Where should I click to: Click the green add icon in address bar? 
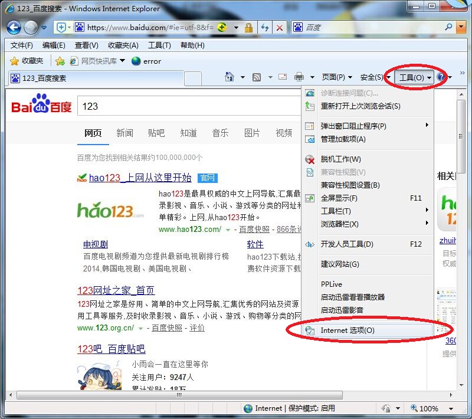222,27
